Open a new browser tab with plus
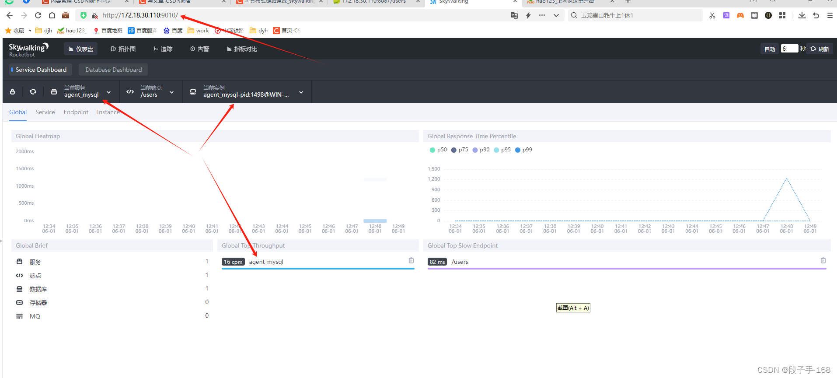Viewport: 837px width, 378px height. (628, 2)
